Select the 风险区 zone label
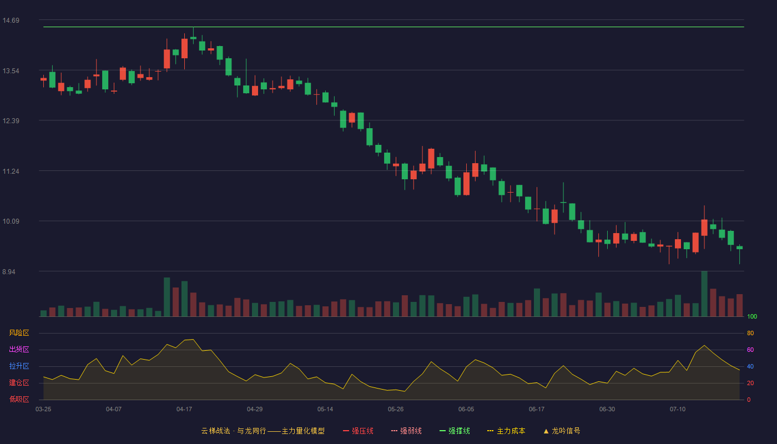The height and width of the screenshot is (444, 777). click(x=19, y=333)
